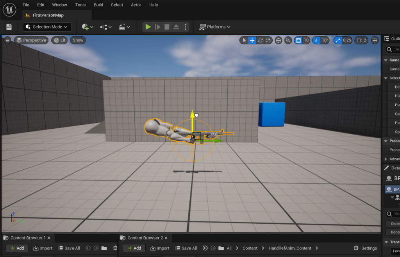The image size is (400, 257).
Task: Select the rotate tool in viewport
Action: [x=261, y=40]
